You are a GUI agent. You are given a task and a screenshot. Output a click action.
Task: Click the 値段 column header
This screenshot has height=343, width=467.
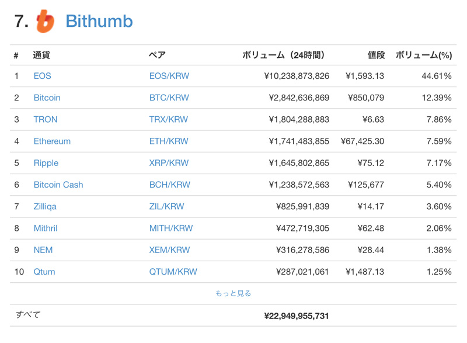376,55
